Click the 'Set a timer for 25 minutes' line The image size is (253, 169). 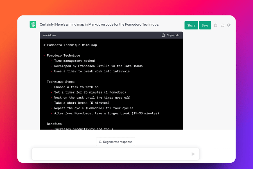pyautogui.click(x=90, y=92)
